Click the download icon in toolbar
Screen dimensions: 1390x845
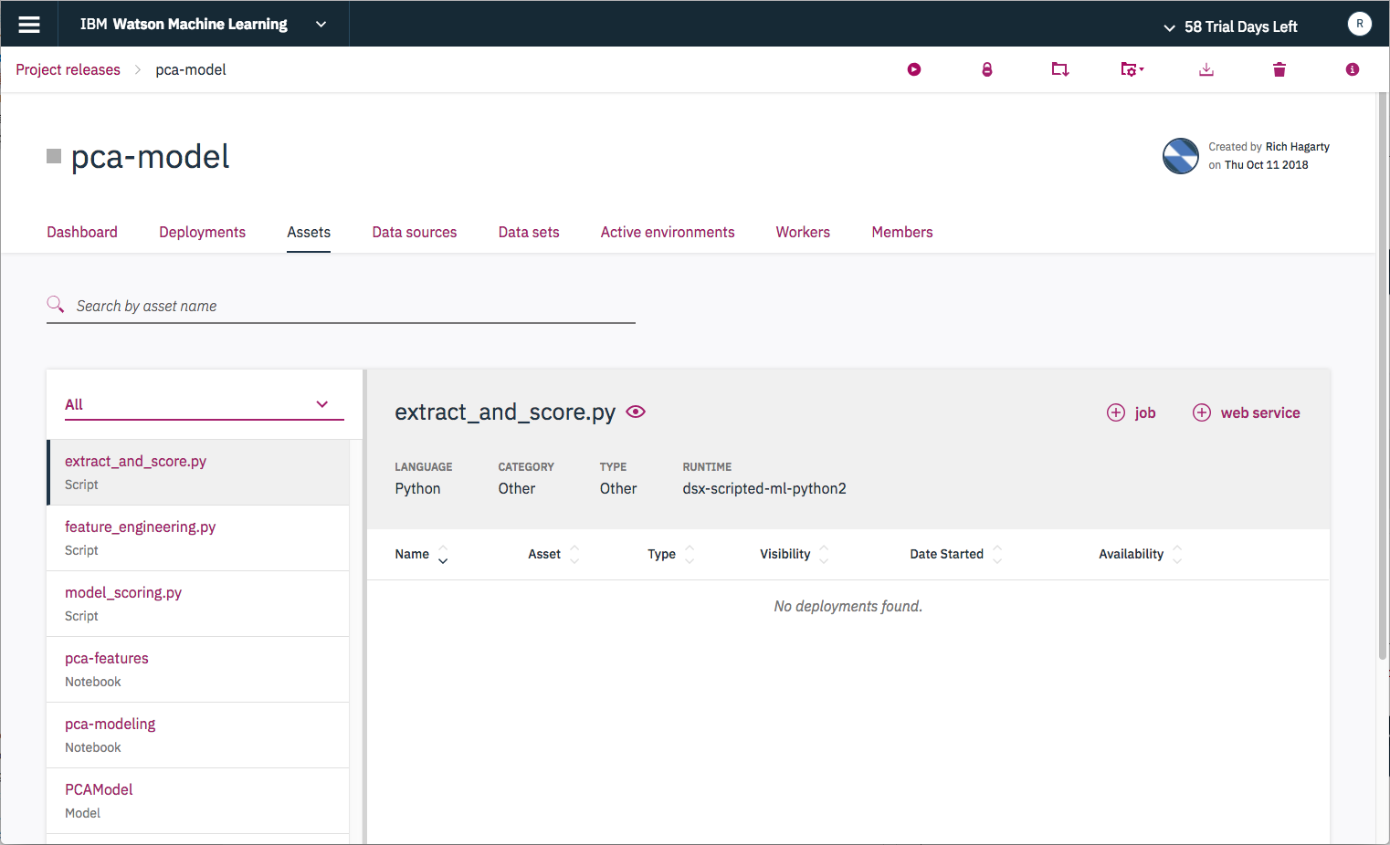tap(1206, 69)
